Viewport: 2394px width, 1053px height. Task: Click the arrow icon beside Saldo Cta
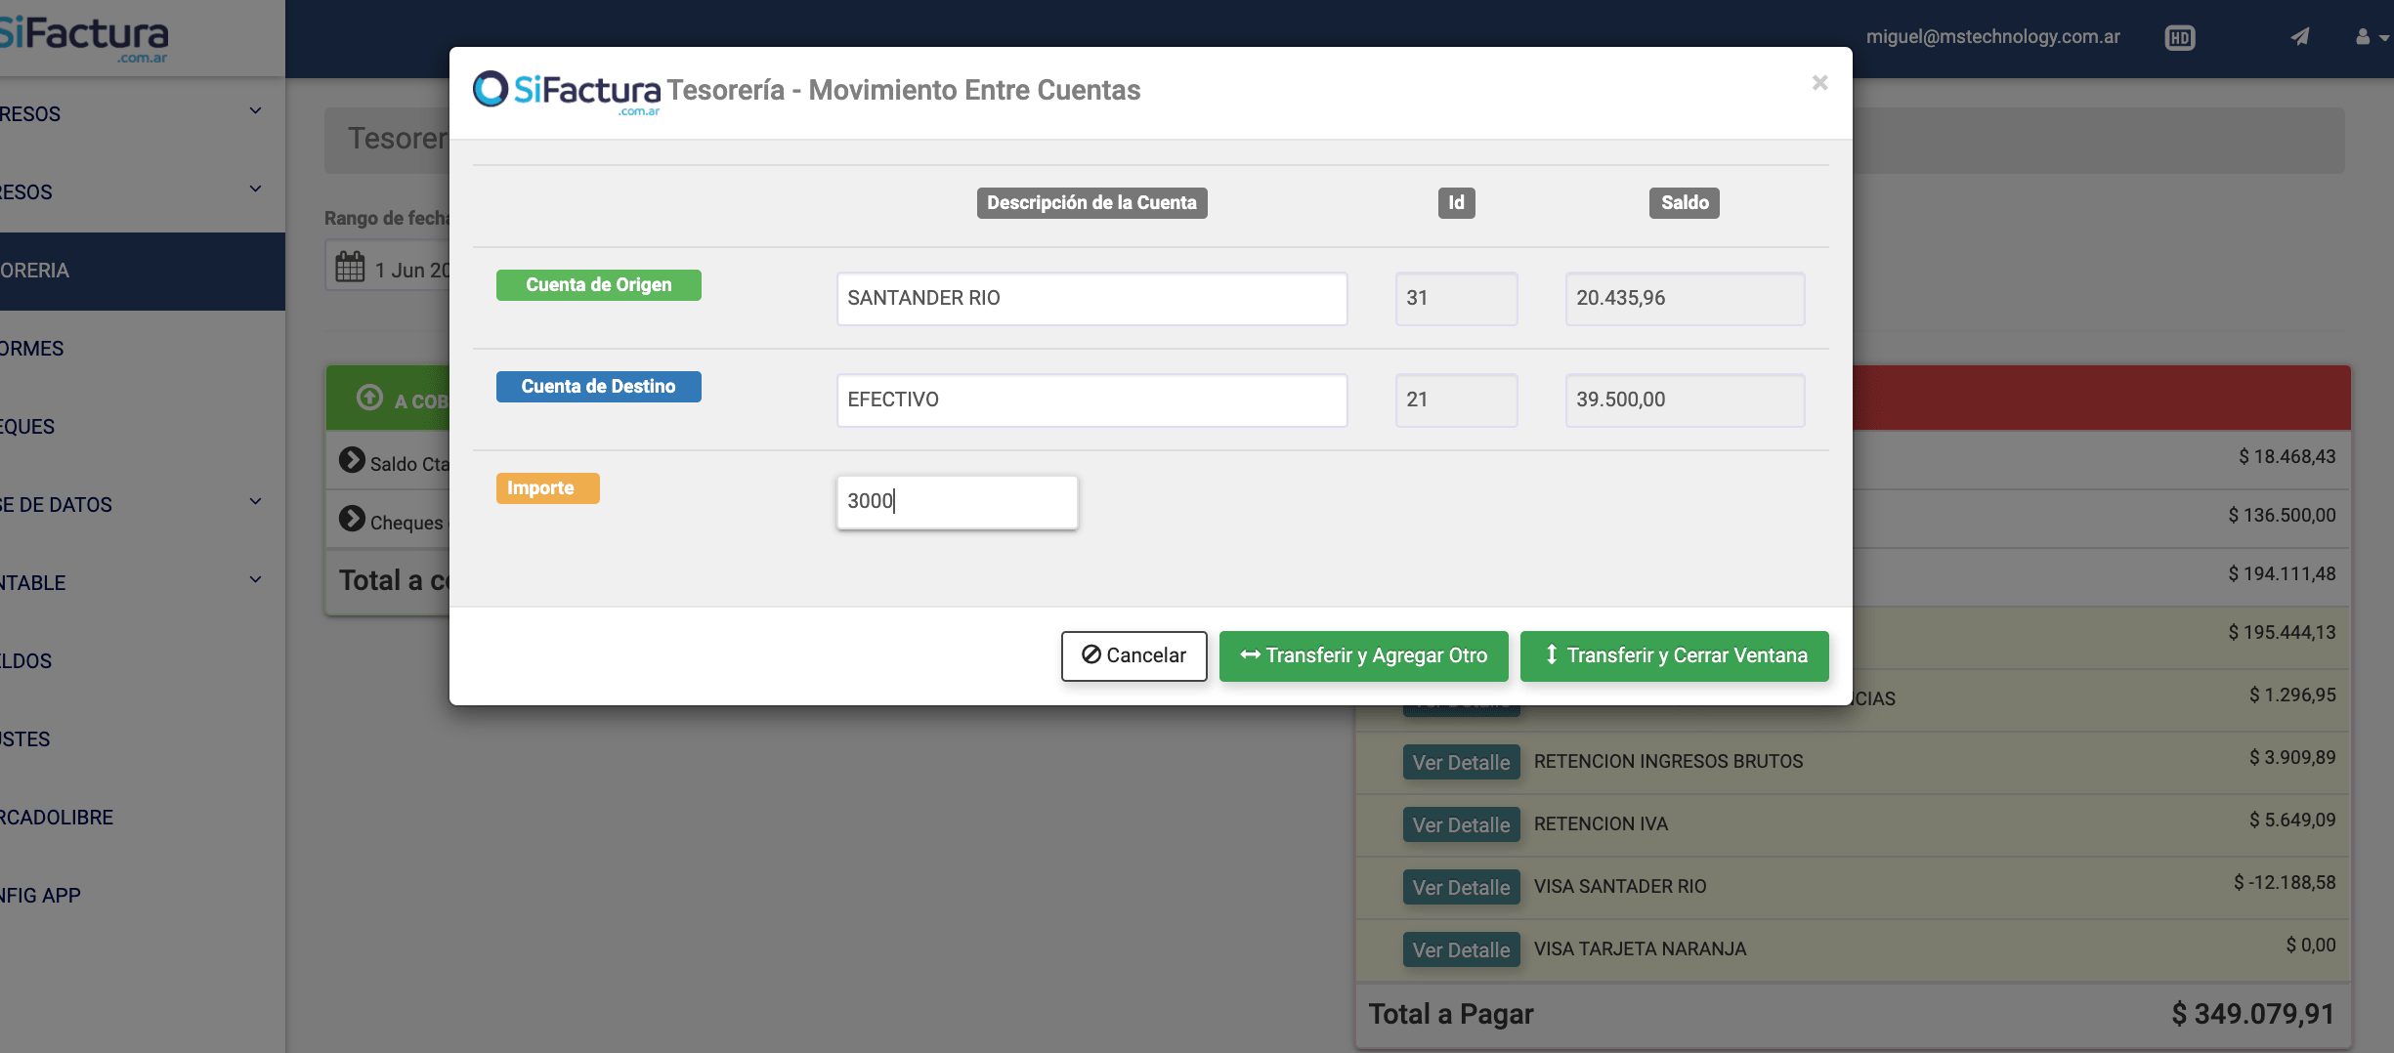click(x=352, y=460)
